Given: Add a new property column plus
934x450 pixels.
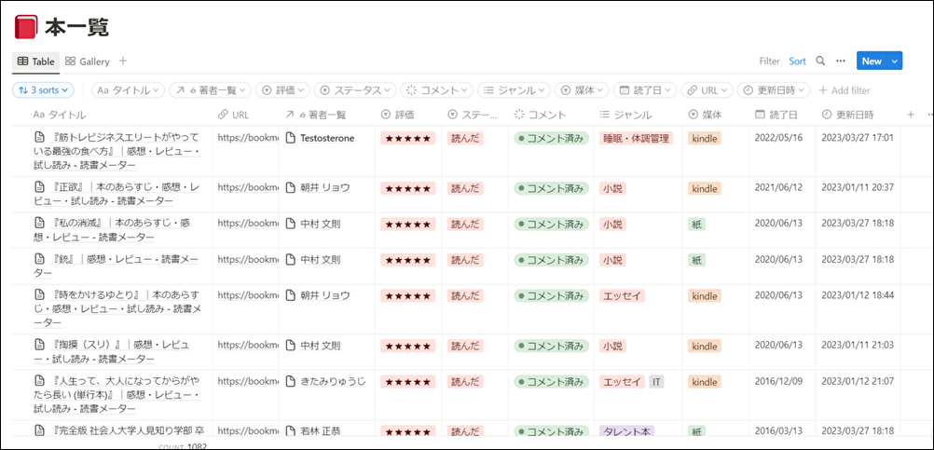Looking at the screenshot, I should tap(910, 115).
